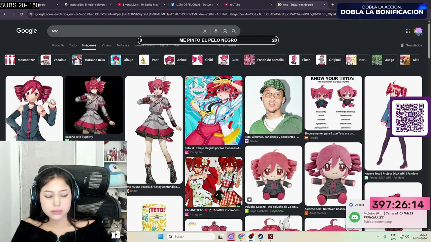
Task: Click the tray microphone icon
Action: point(385,237)
